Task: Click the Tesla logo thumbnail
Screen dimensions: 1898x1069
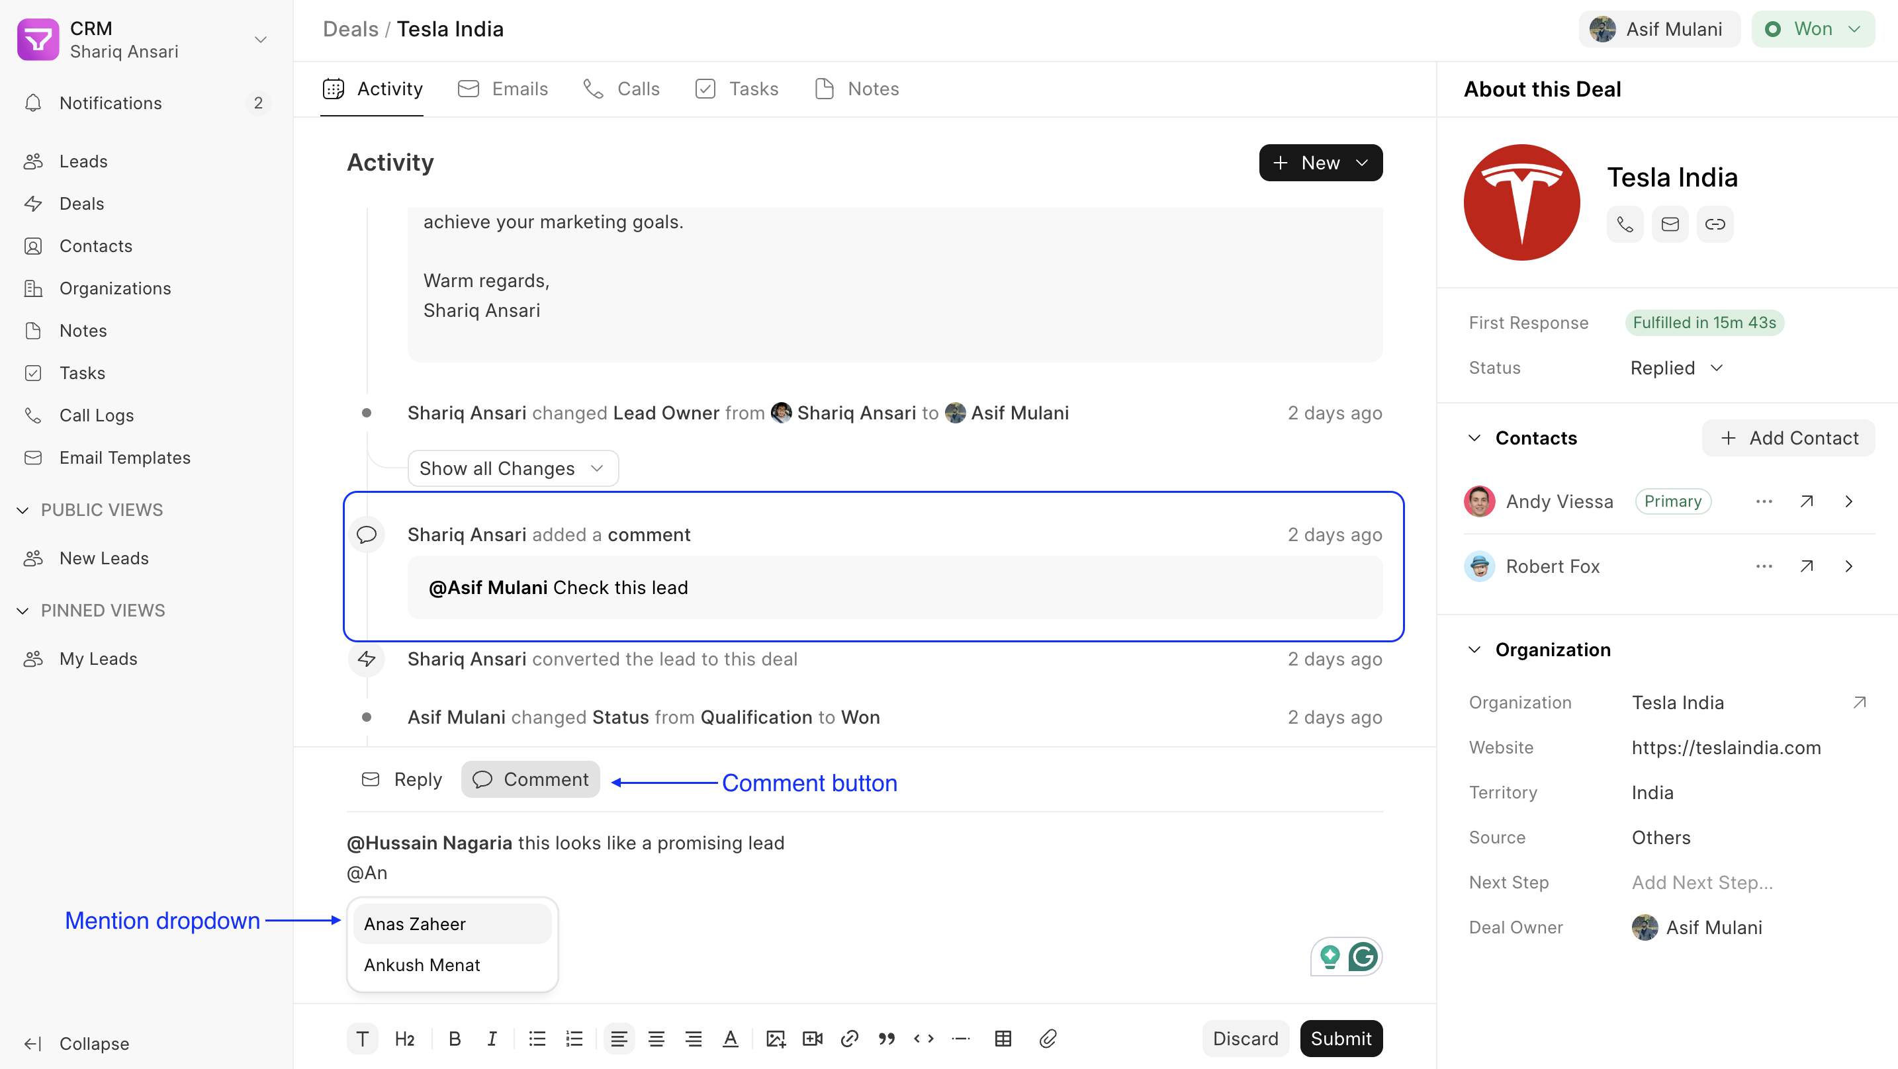Action: pos(1521,202)
